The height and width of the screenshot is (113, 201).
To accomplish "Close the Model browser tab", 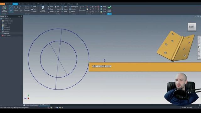I will [x=5, y=16].
